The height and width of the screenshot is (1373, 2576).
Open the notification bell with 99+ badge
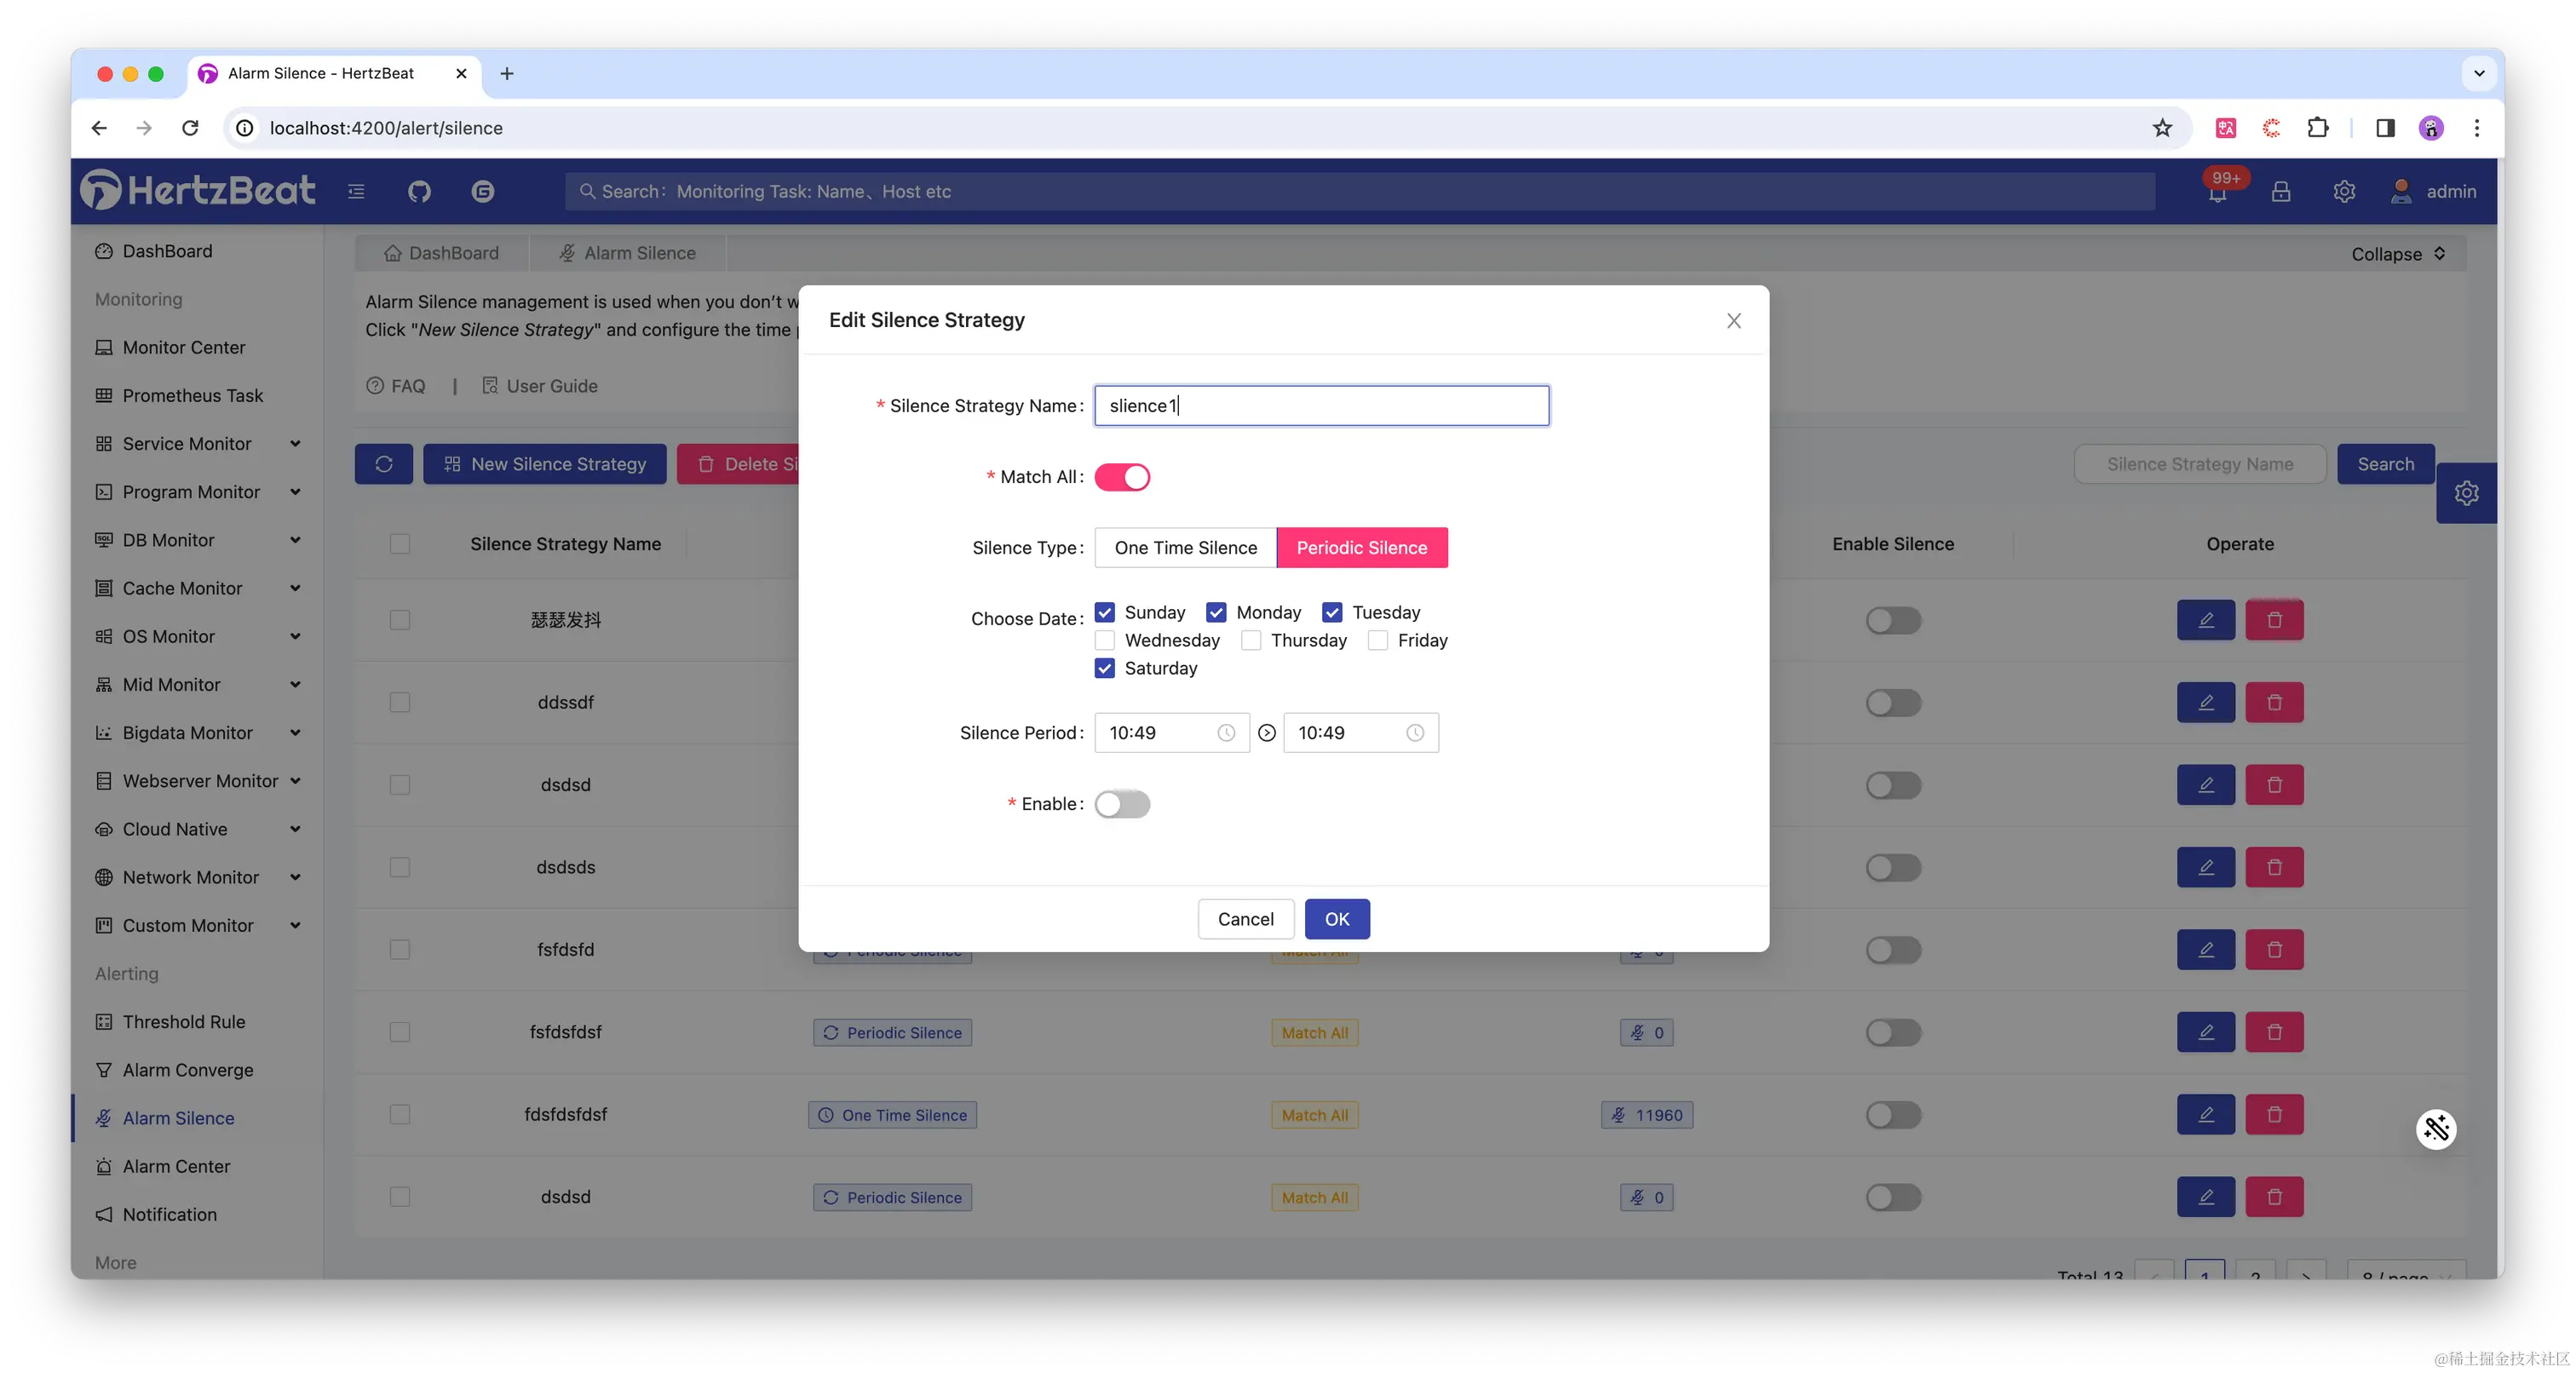click(x=2217, y=192)
